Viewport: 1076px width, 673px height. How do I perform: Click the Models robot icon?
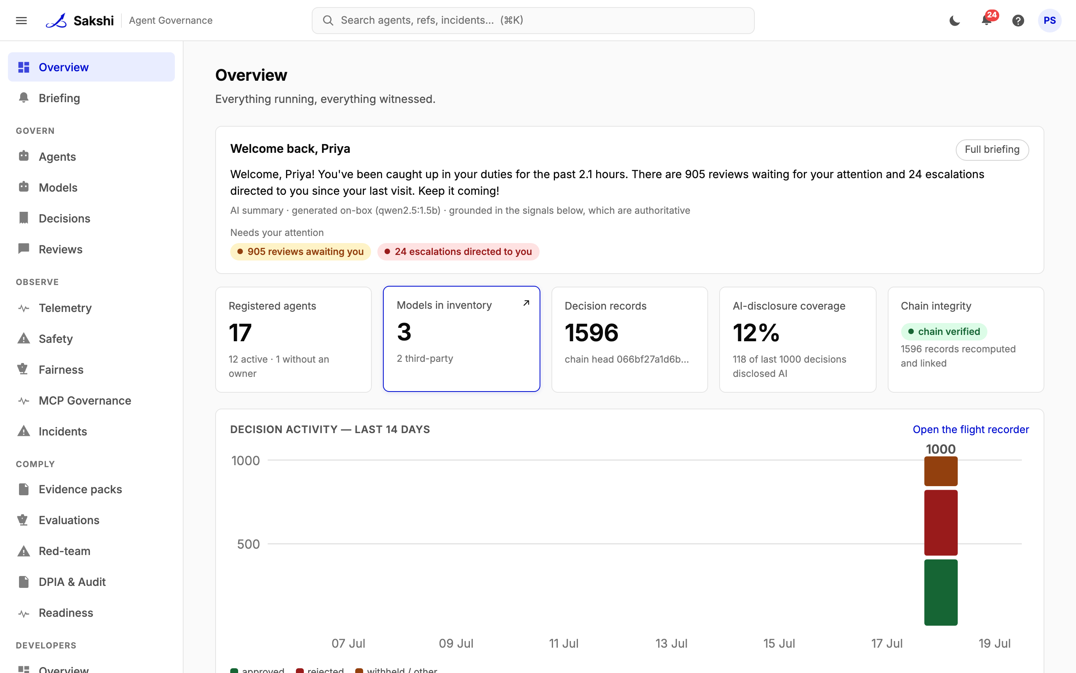[24, 187]
